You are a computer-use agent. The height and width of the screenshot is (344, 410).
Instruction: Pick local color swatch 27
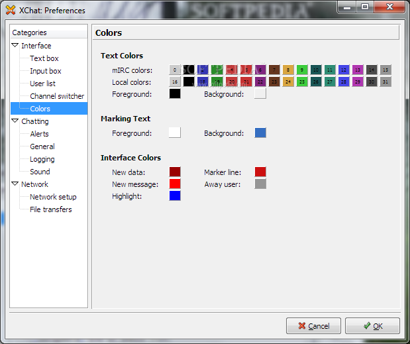330,82
